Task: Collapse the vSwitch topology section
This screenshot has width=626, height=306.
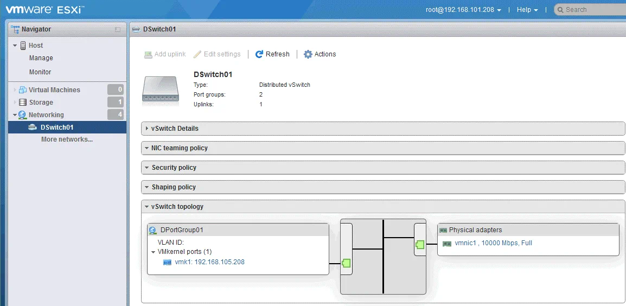Action: point(177,207)
